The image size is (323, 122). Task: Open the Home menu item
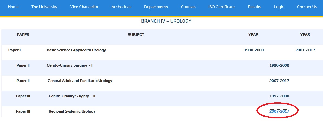coord(13,7)
